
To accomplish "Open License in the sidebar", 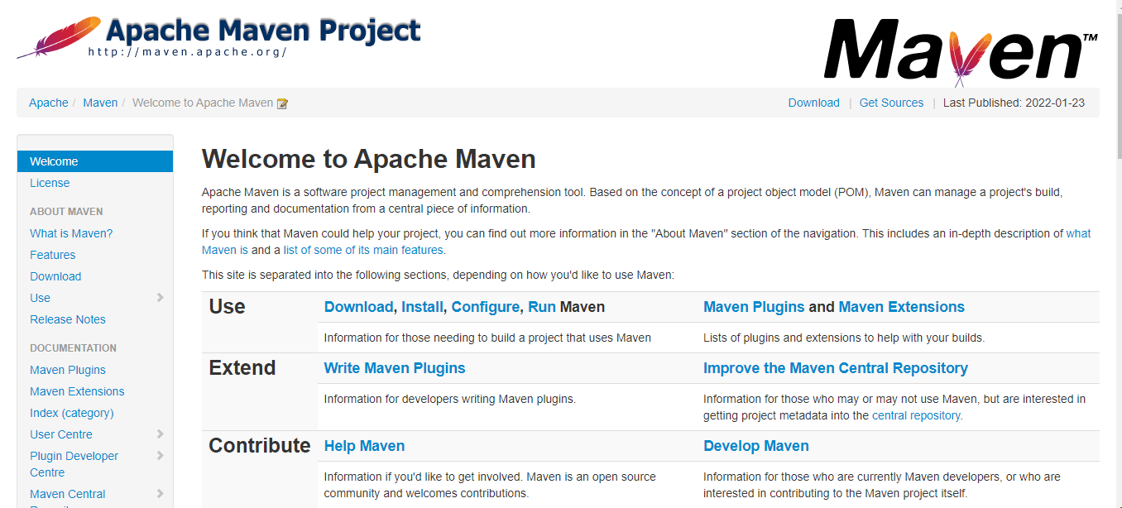I will point(50,183).
